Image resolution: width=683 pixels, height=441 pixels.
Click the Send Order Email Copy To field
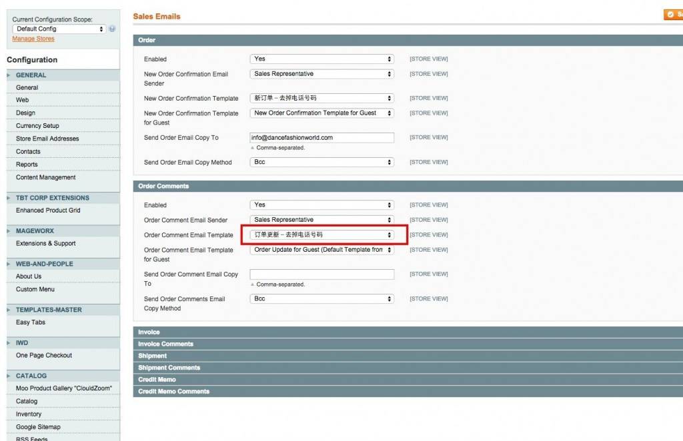click(x=321, y=138)
